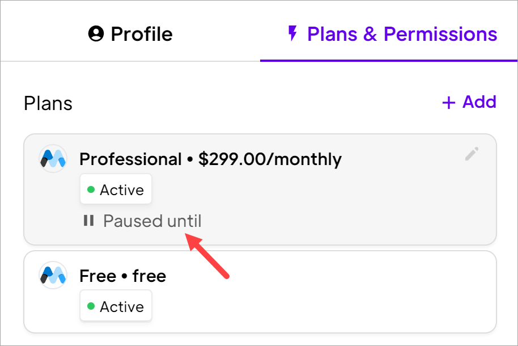Image resolution: width=518 pixels, height=346 pixels.
Task: Click the Add plan link
Action: pyautogui.click(x=469, y=102)
